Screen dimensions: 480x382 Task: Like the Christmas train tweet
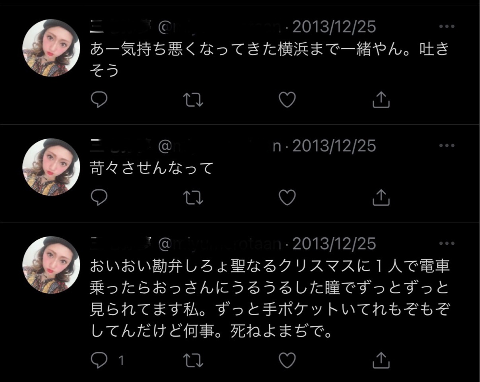point(288,361)
